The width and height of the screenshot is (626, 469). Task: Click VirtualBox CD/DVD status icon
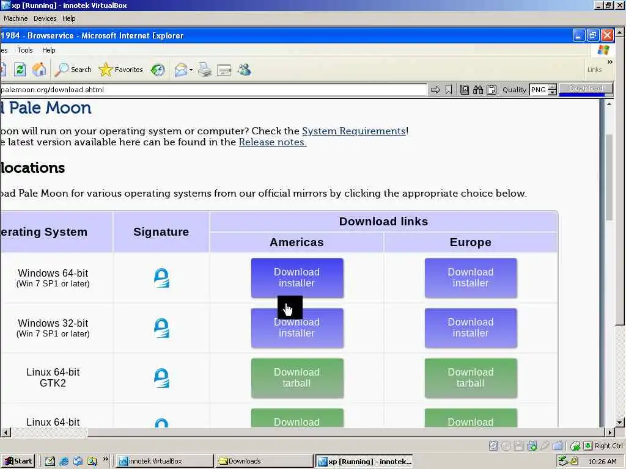tap(506, 446)
